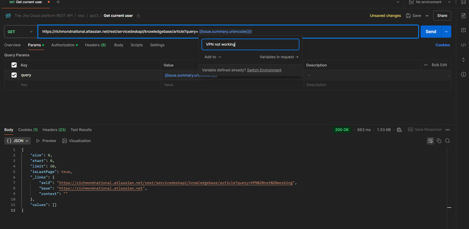This screenshot has height=229, width=469.
Task: Open the code snippet icon in sidebar
Action: pos(463,46)
